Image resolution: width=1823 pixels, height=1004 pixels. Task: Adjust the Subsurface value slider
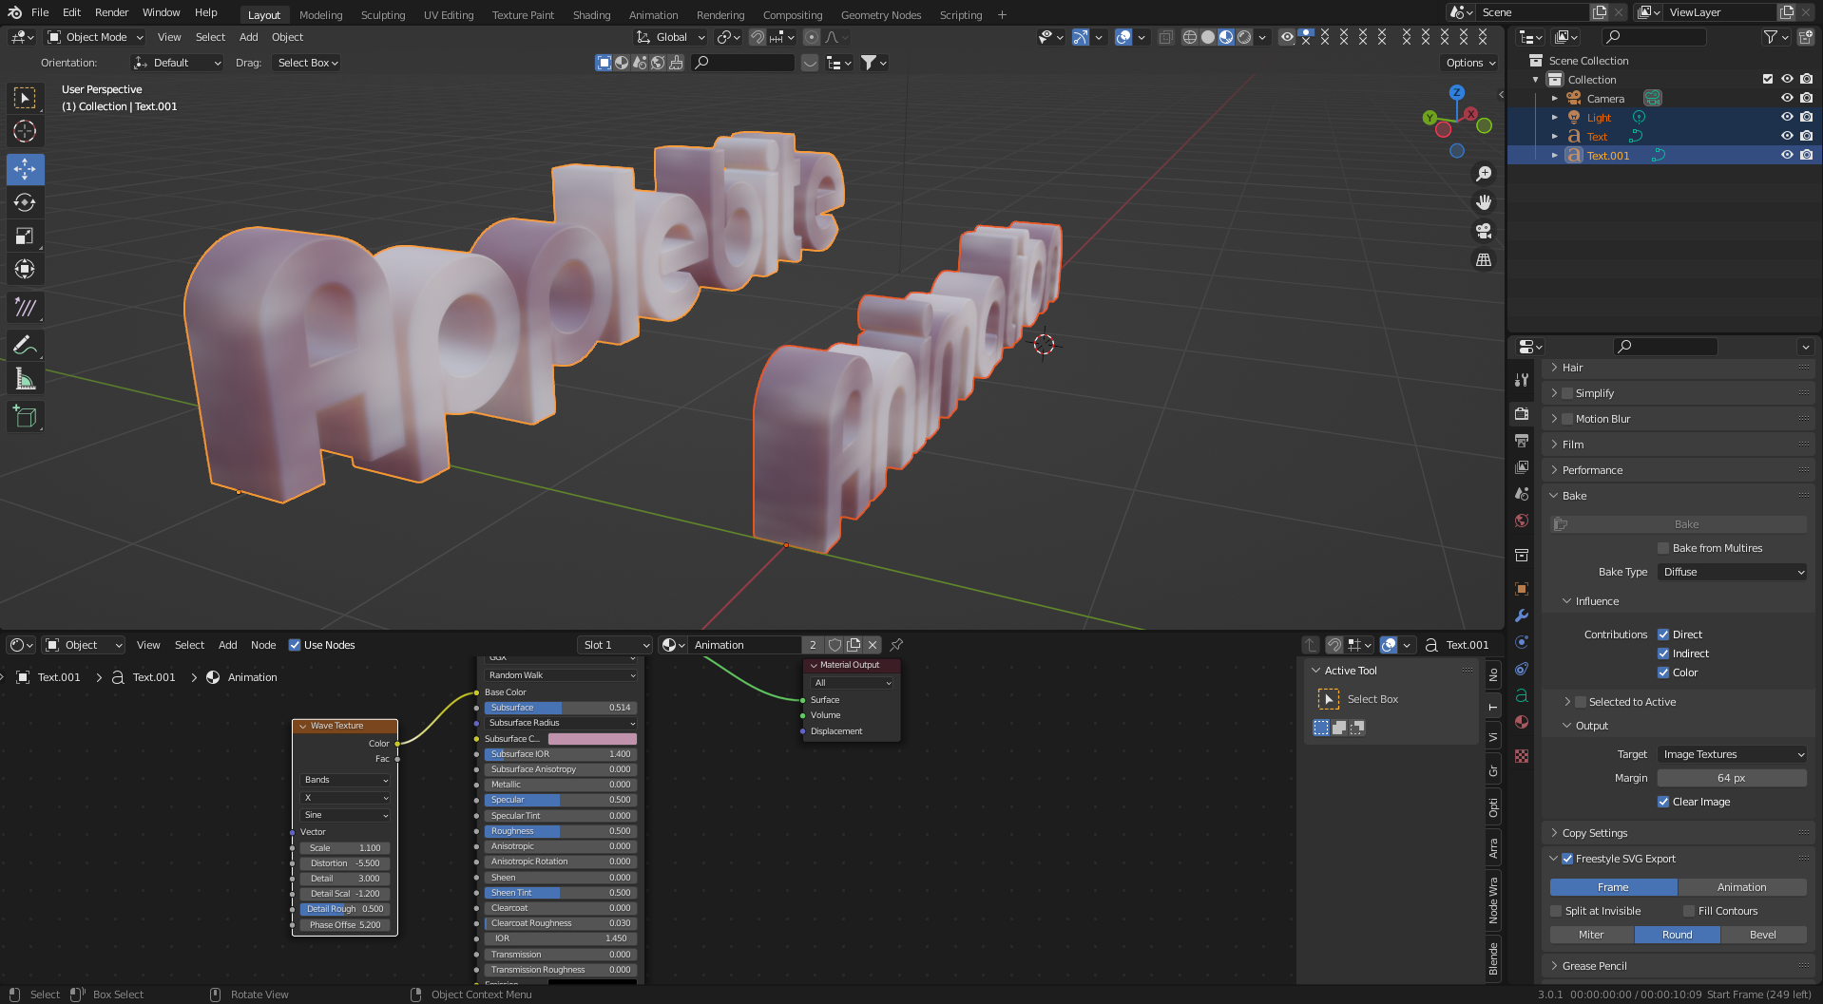point(560,708)
